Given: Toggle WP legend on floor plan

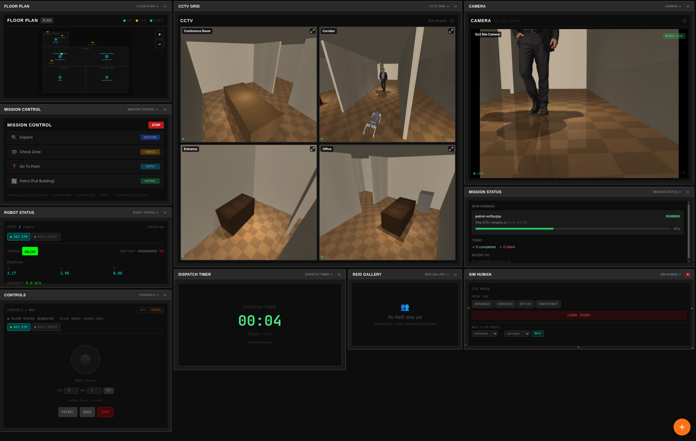Looking at the screenshot, I should [x=127, y=21].
